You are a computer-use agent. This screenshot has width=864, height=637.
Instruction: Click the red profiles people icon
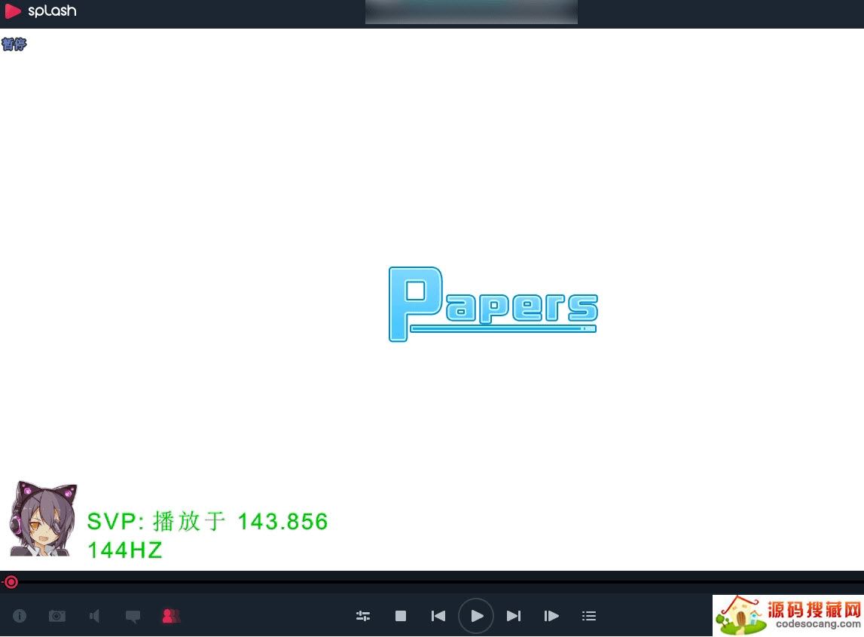pos(171,615)
